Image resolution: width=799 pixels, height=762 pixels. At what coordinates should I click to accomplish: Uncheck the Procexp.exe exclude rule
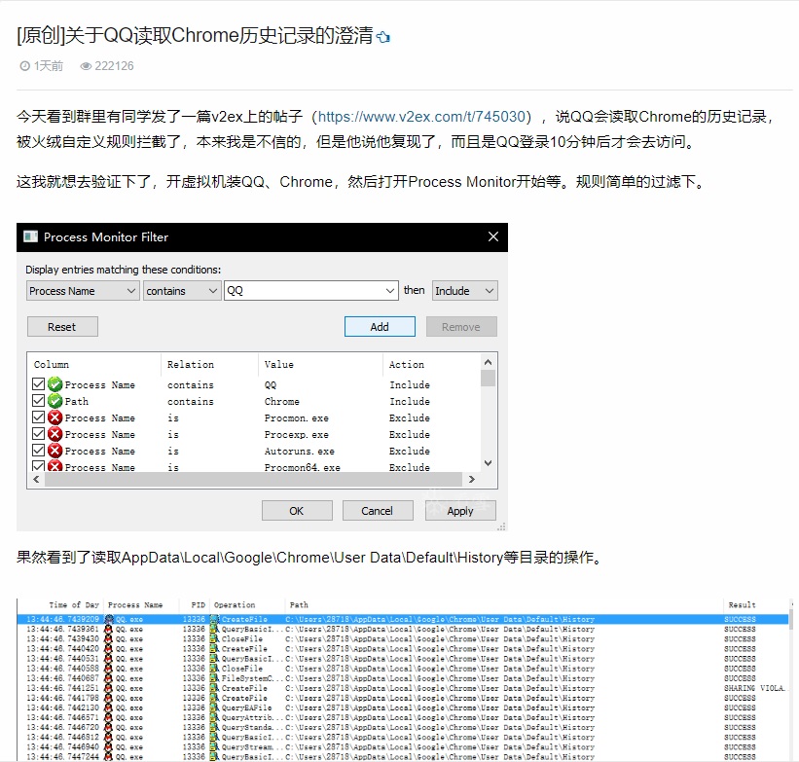coord(37,434)
